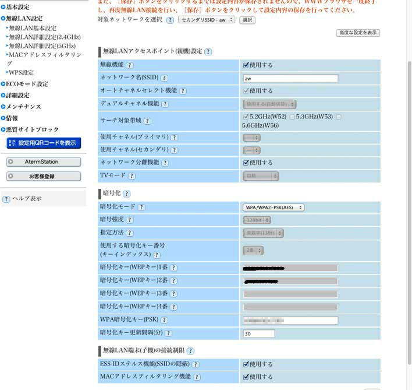This screenshot has width=412, height=390.
Task: Click help icon for 使用チャネル(プライマリ)
Action: pos(175,138)
